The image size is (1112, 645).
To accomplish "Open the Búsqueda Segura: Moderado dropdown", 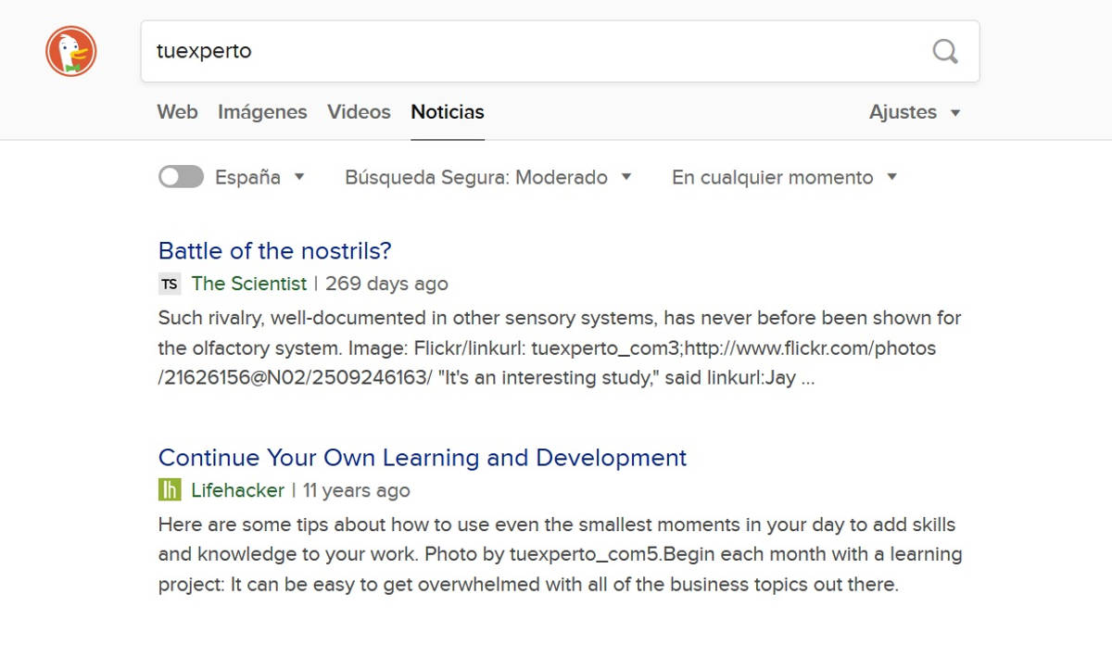I will (487, 177).
